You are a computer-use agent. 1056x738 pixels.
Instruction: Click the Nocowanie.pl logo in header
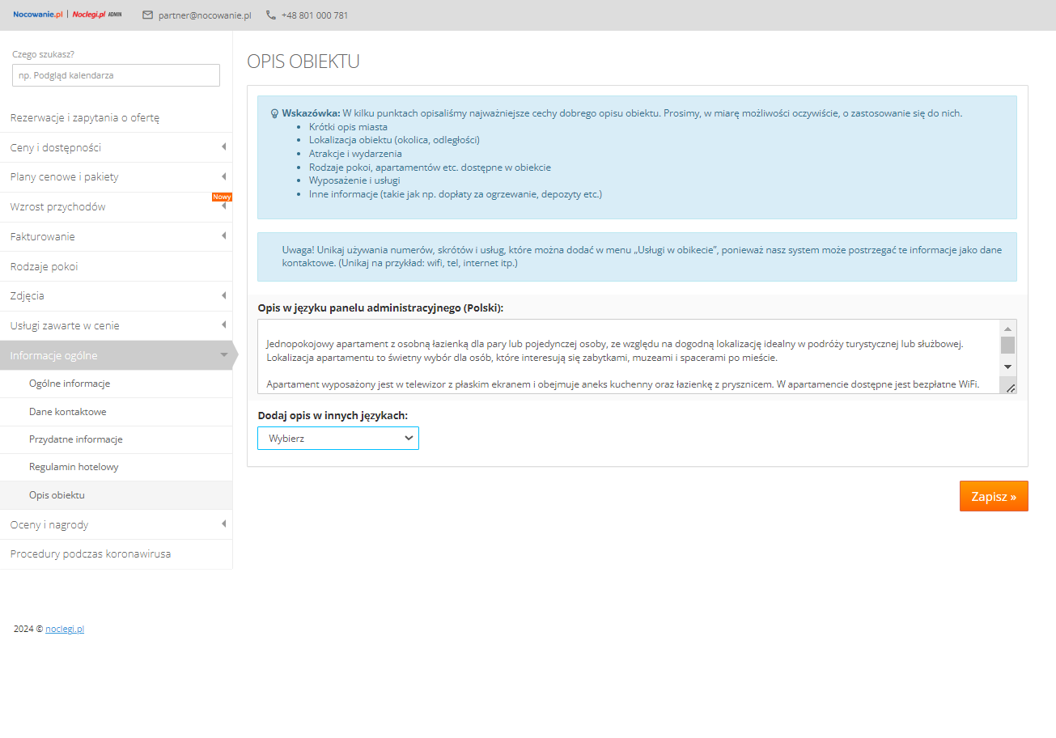[x=37, y=15]
